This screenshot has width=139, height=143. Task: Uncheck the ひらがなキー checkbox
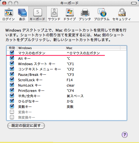tap(12, 101)
